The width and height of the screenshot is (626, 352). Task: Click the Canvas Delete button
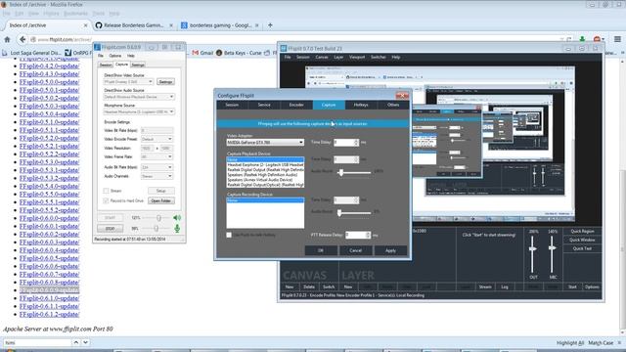tap(309, 286)
